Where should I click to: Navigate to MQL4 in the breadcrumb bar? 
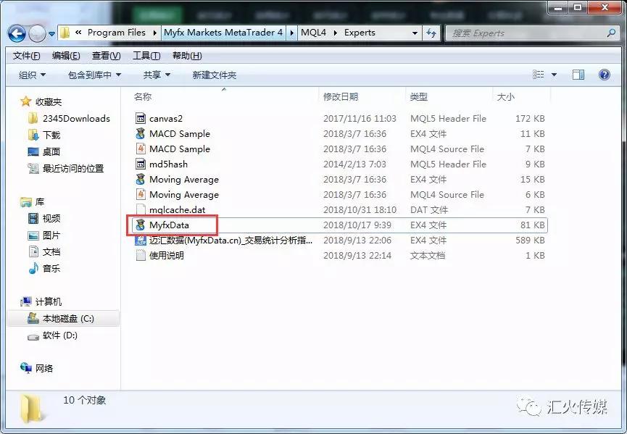pyautogui.click(x=315, y=33)
